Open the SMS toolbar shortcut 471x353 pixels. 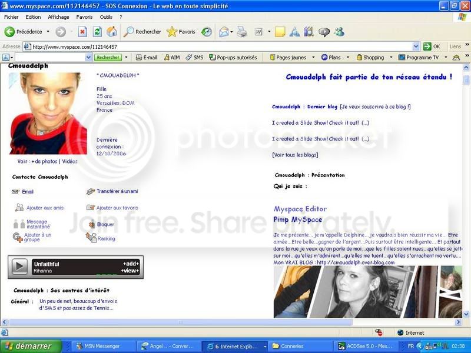[194, 57]
